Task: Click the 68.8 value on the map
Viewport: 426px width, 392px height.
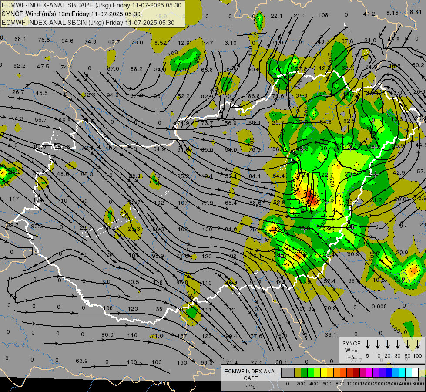Action: click(354, 280)
